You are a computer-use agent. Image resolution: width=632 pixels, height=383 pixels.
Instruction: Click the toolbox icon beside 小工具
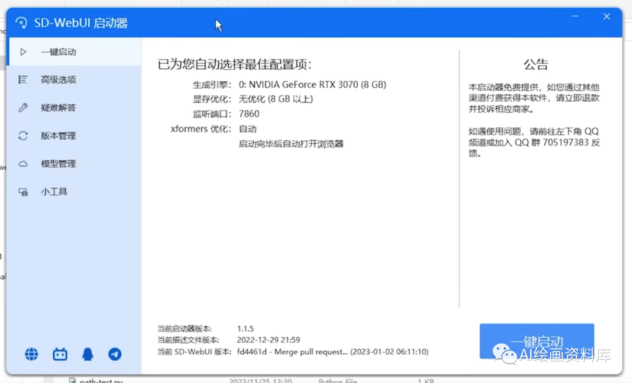pyautogui.click(x=23, y=192)
